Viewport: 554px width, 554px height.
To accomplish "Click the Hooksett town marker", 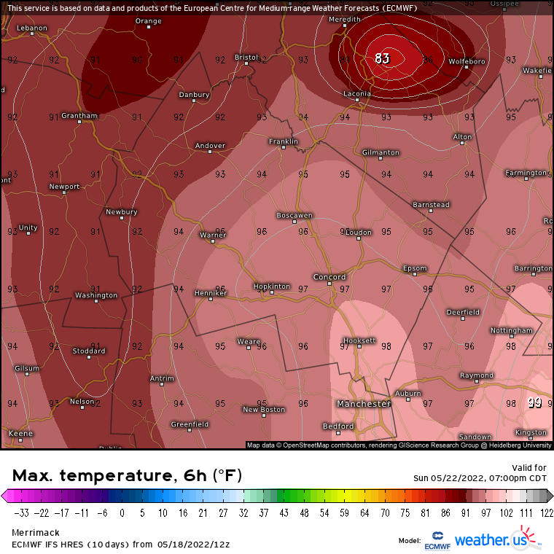I will tap(359, 346).
